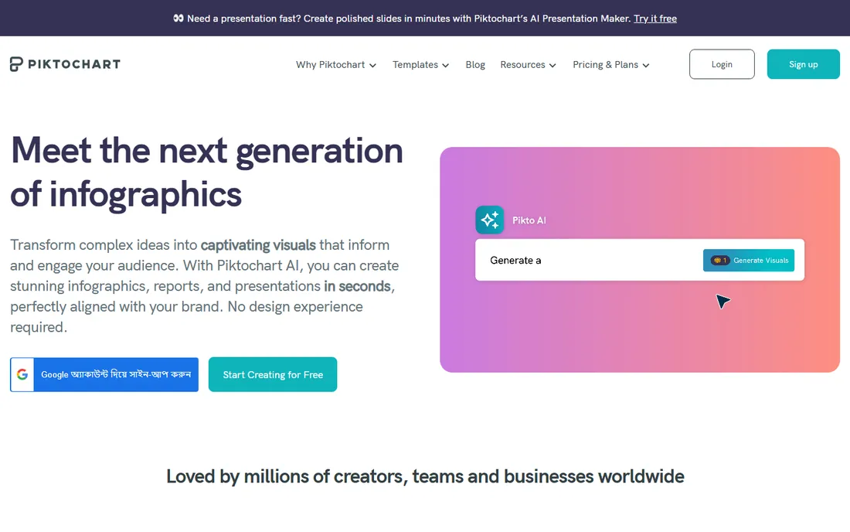Open the Templates menu
Viewport: 850px width, 532px height.
(420, 64)
